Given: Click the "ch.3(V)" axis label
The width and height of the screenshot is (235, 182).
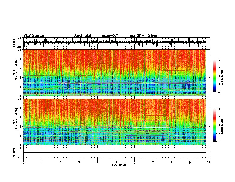Looking at the screenshot, I should 14,153.
